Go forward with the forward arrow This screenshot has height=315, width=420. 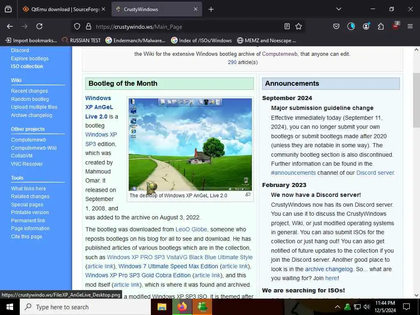(25, 26)
